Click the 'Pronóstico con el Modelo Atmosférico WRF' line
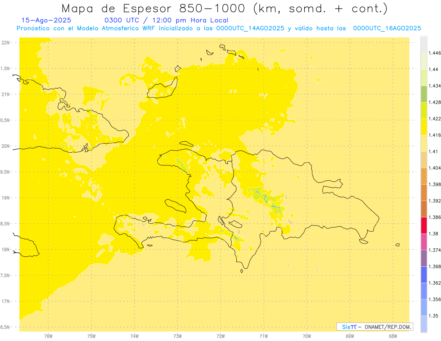441x341 pixels. [219, 28]
